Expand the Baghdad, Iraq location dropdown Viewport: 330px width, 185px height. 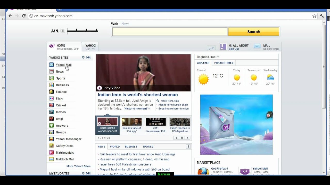(218, 57)
